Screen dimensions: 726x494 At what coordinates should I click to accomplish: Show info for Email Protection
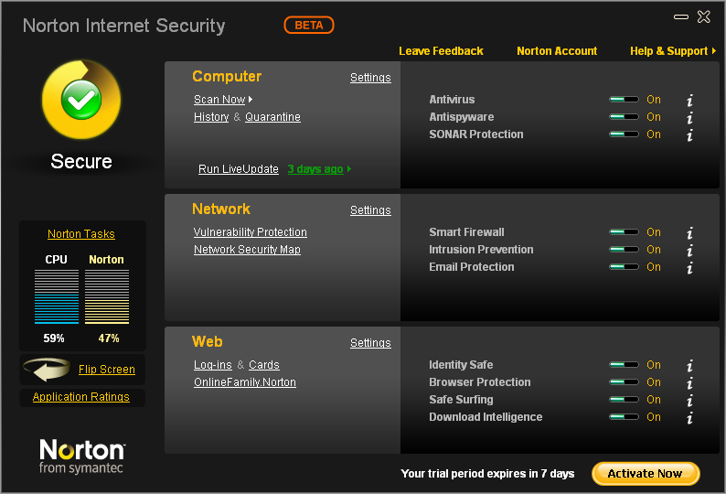coord(689,267)
